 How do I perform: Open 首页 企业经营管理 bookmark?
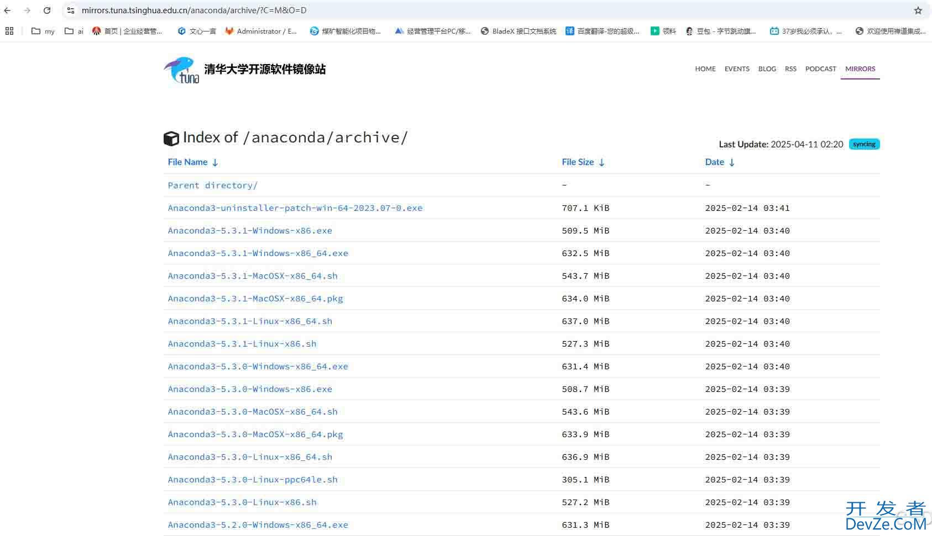pos(128,31)
